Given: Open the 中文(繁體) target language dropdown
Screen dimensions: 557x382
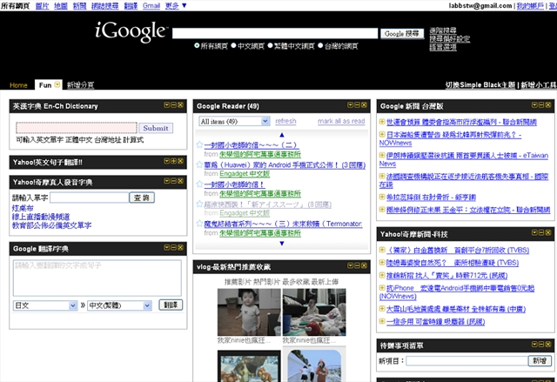Looking at the screenshot, I should point(120,305).
